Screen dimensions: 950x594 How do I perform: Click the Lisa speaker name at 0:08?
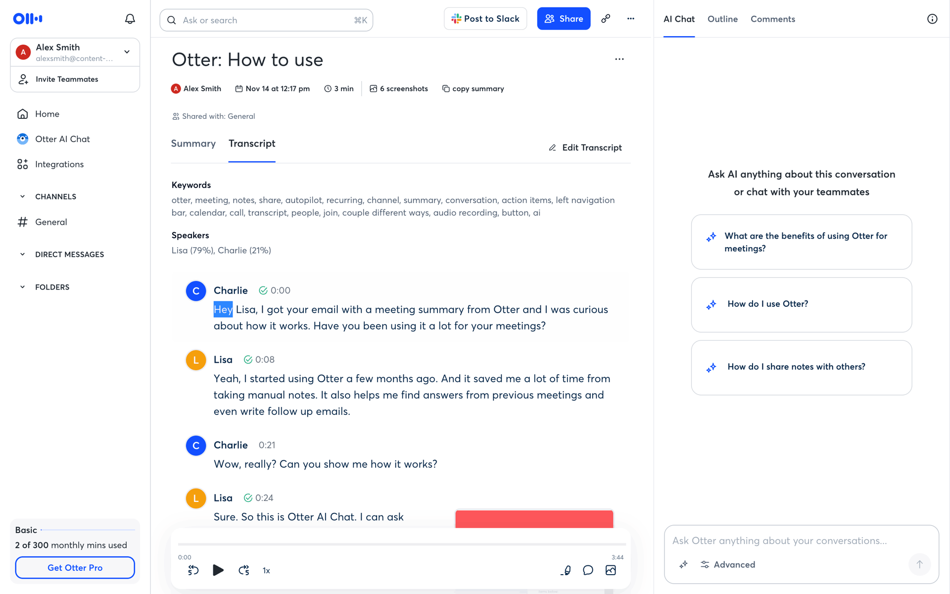point(223,360)
